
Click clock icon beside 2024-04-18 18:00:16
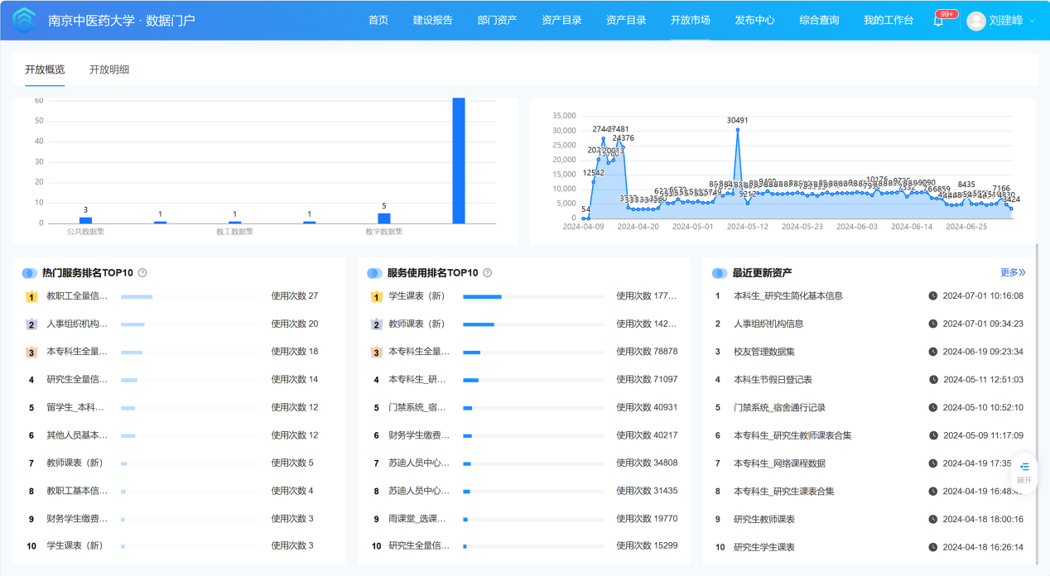pos(933,519)
